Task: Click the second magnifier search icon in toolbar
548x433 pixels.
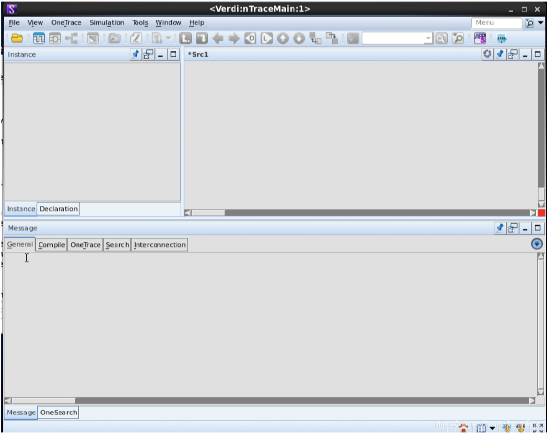Action: pos(458,39)
